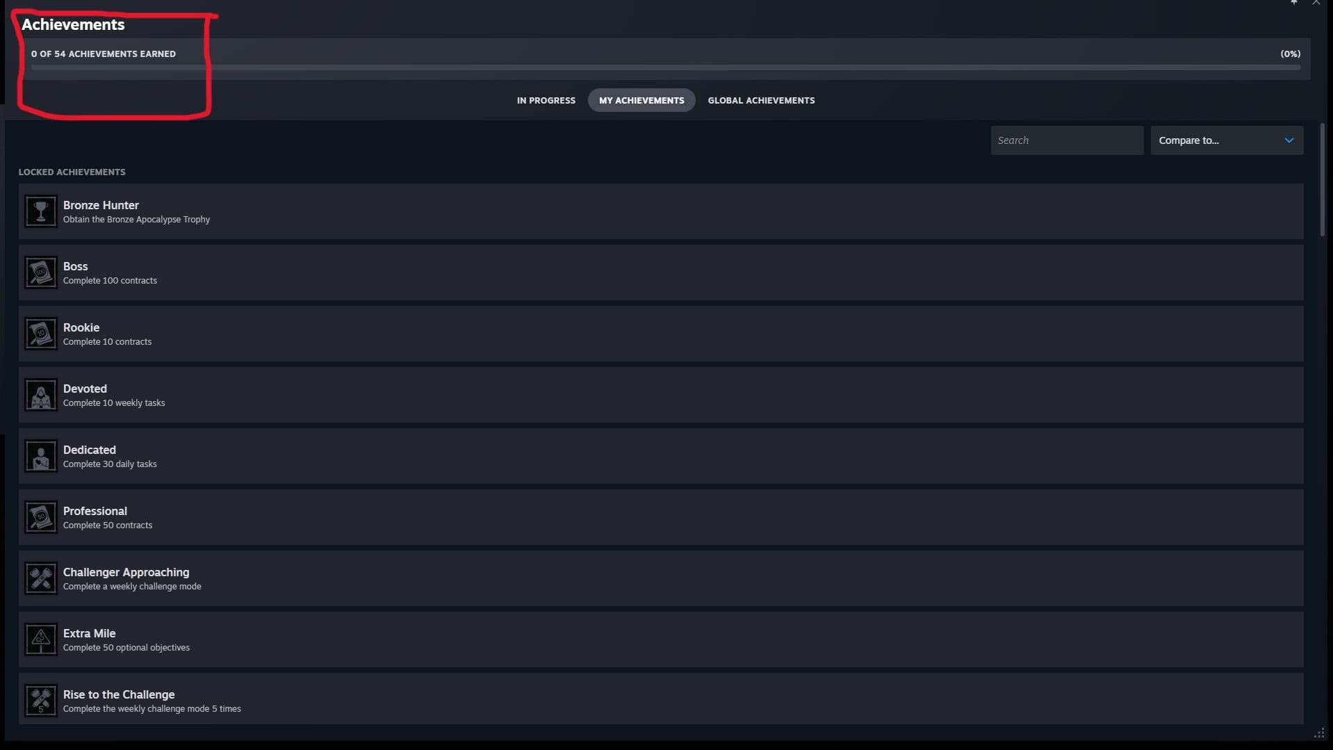
Task: Click the Devoted achievement icon
Action: click(x=41, y=395)
